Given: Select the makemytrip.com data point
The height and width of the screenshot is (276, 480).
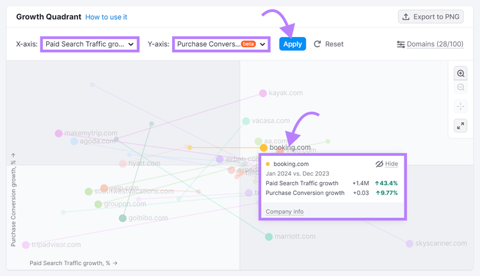Looking at the screenshot, I should 58,134.
